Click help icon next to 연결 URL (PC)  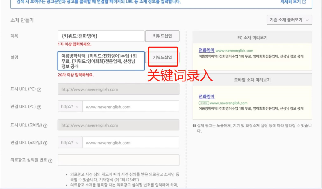[x=39, y=107]
